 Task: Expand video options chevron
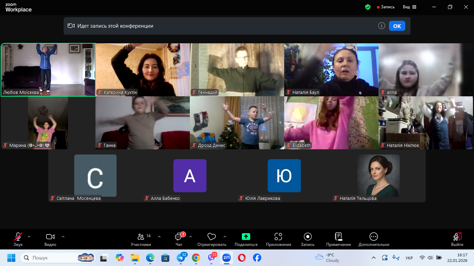(63, 237)
